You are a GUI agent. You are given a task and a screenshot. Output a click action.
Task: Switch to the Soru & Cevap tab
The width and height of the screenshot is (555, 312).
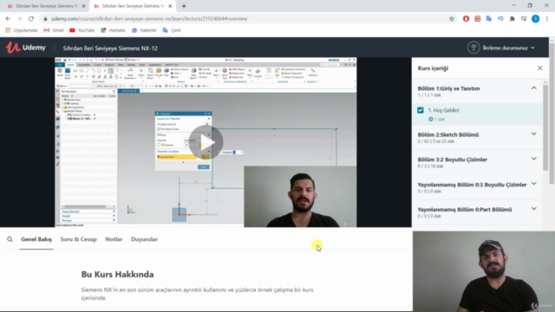click(x=78, y=239)
